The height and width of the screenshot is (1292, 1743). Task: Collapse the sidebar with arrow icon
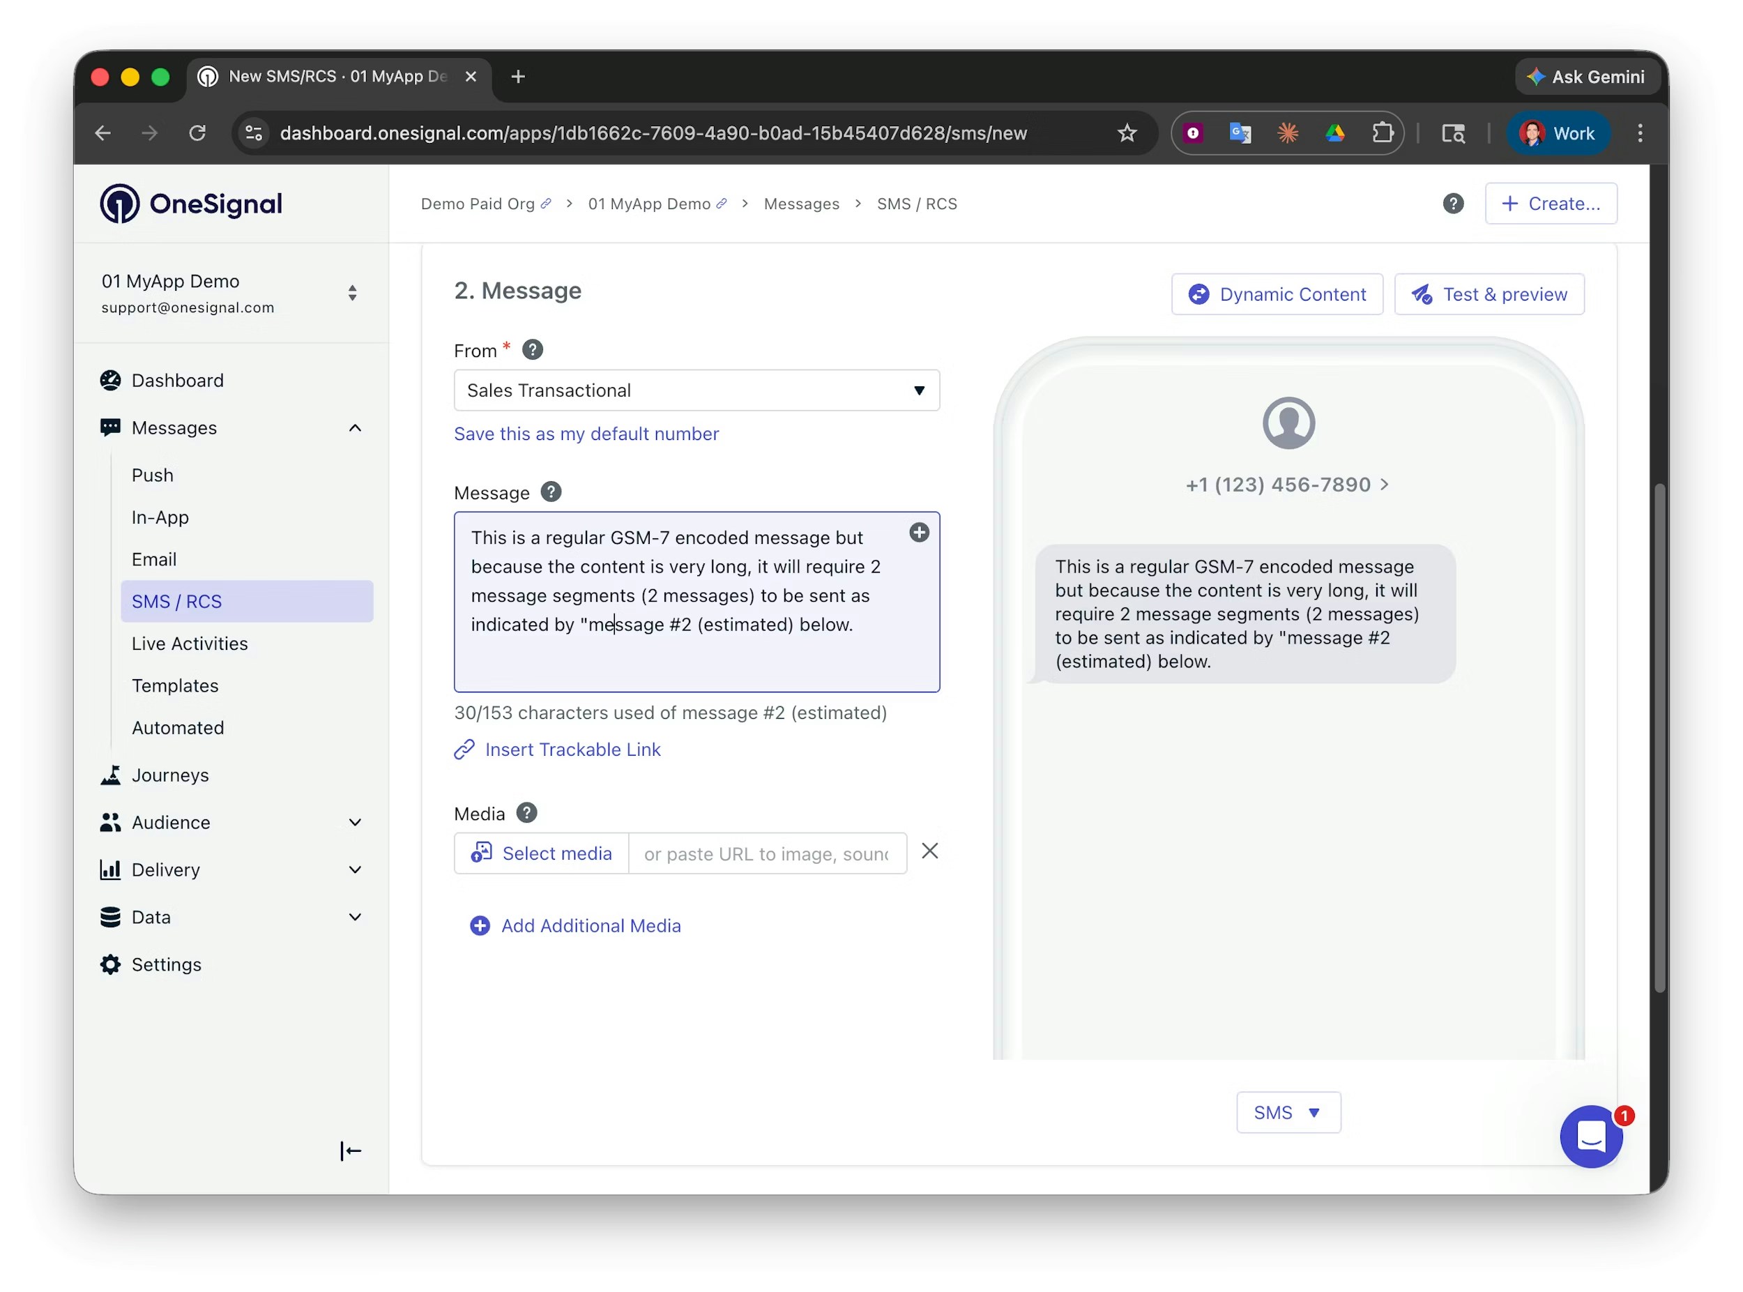pyautogui.click(x=350, y=1150)
